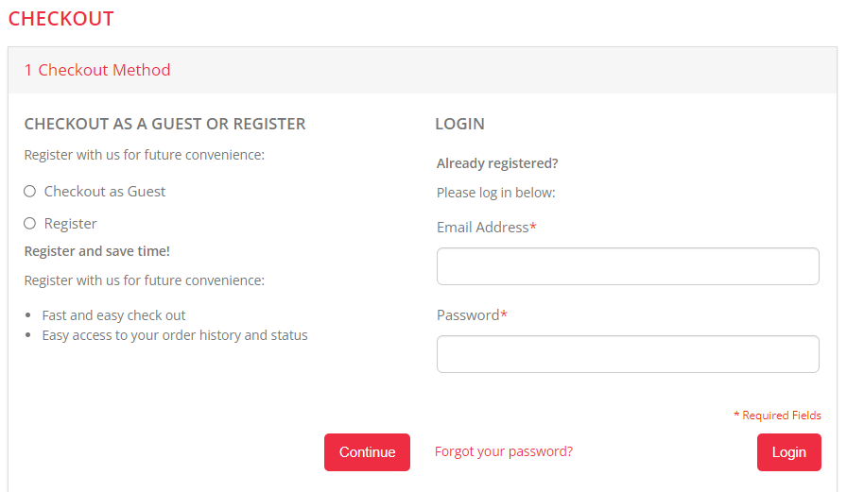This screenshot has width=847, height=492.
Task: Click into the Password input field
Action: [627, 354]
